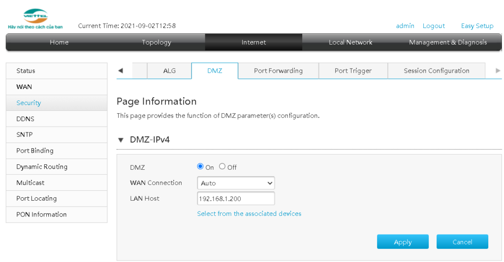This screenshot has width=504, height=262.
Task: Log out of the router
Action: 434,26
